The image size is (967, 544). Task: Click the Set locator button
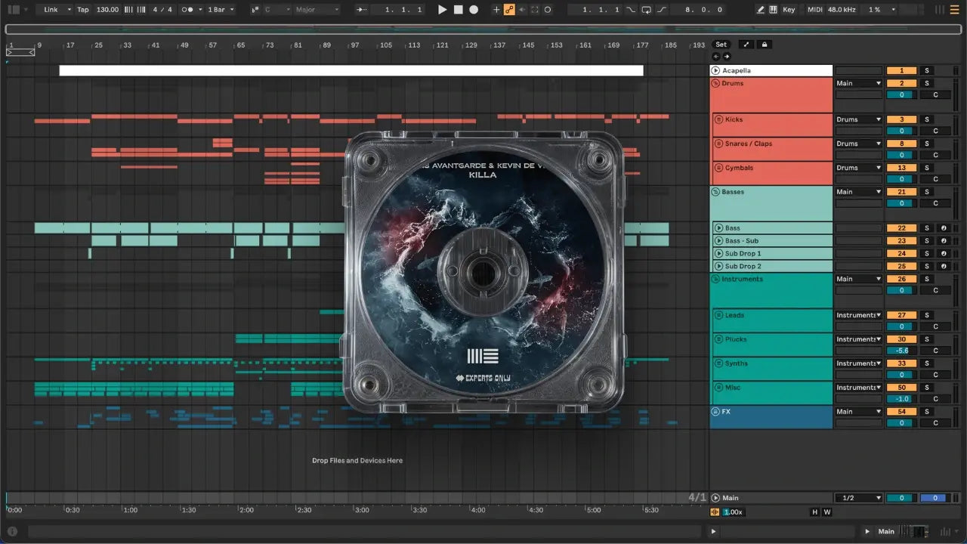721,45
